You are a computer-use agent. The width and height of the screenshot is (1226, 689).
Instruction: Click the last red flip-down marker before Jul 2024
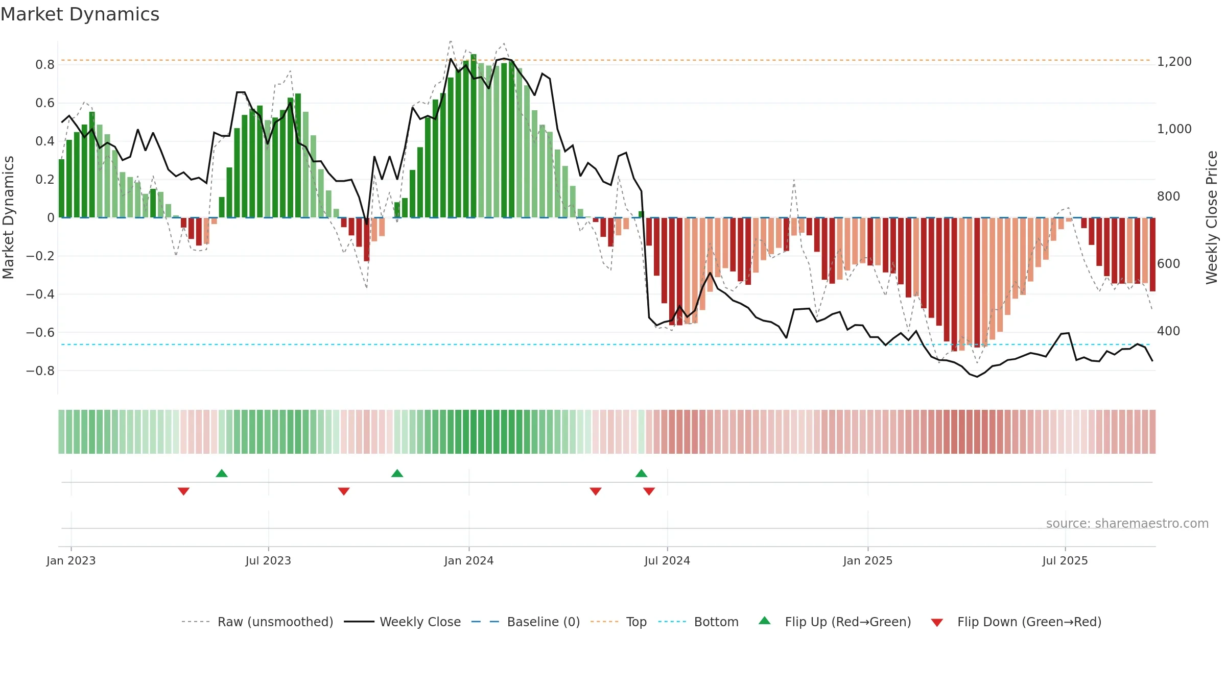[x=649, y=491]
